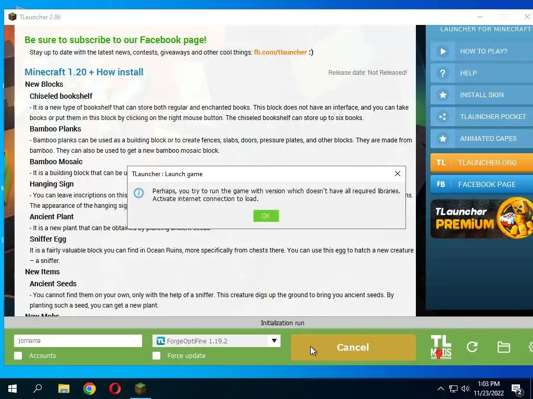Viewport: 533px width, 399px height.
Task: Open the HELP menu item
Action: point(481,73)
